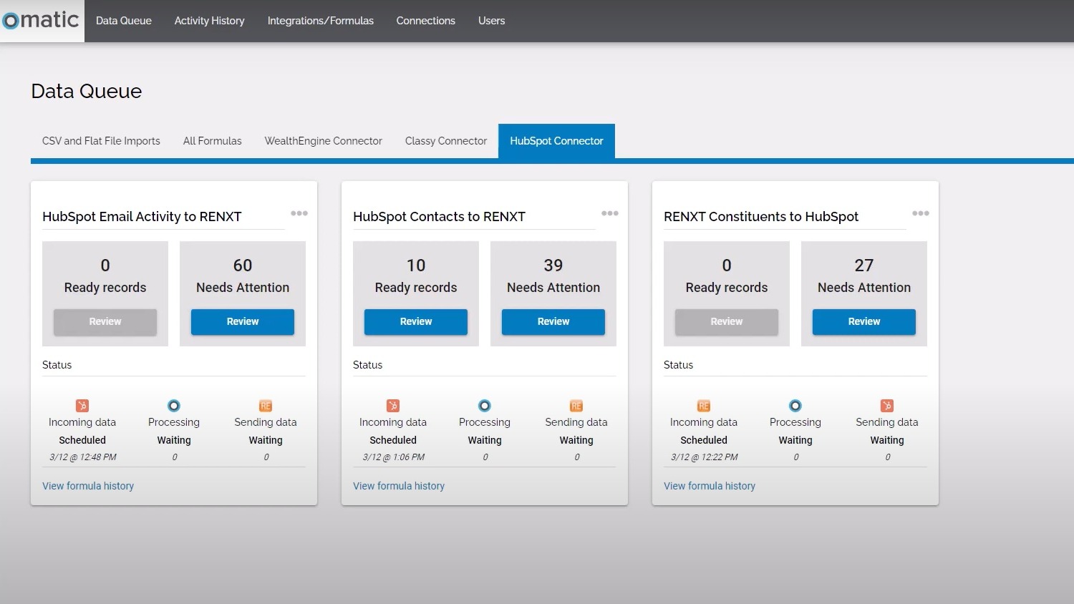Click the Omatic processing spinner on HubSpot Contacts card
The height and width of the screenshot is (604, 1074).
(x=484, y=405)
